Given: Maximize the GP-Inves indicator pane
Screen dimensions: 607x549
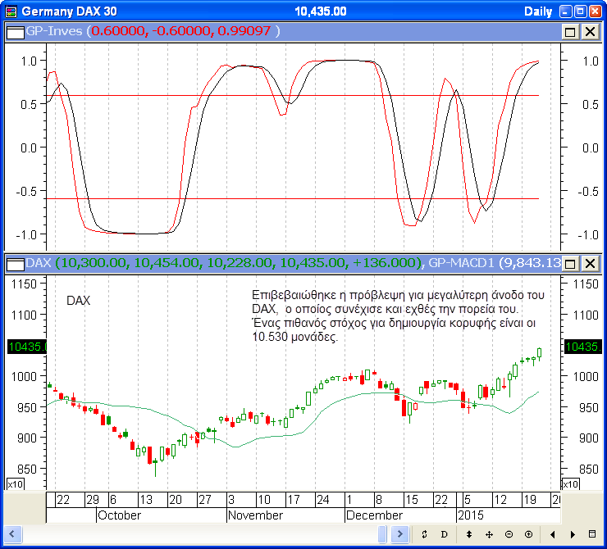Looking at the screenshot, I should [570, 32].
